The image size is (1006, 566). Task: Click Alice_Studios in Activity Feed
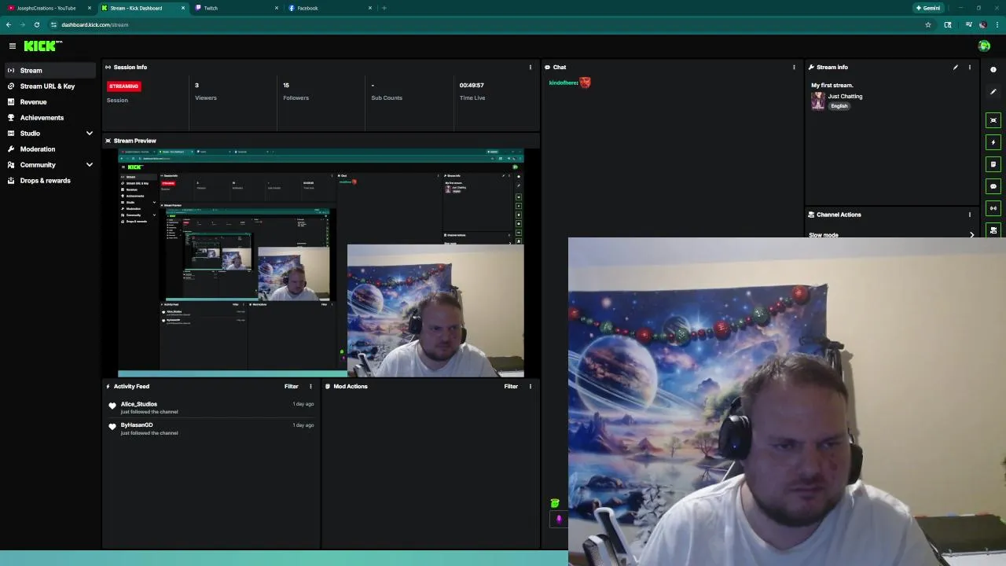coord(139,404)
